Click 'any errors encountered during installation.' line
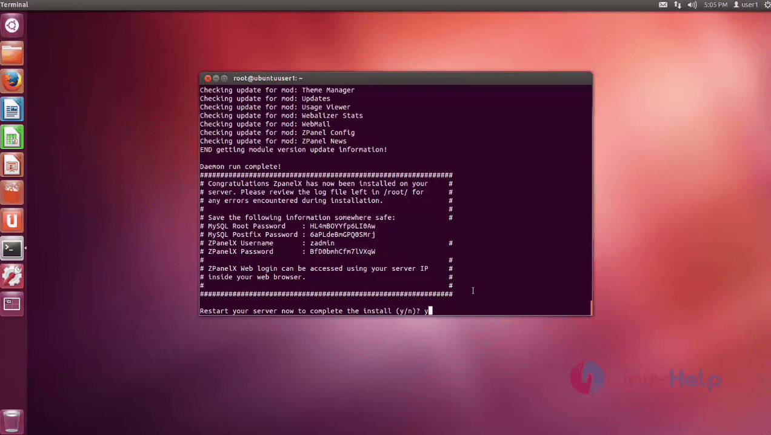The image size is (771, 435). pyautogui.click(x=326, y=201)
